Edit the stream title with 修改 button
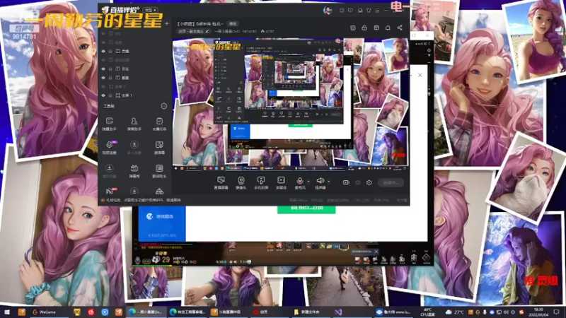Image resolution: width=566 pixels, height=318 pixels. pyautogui.click(x=233, y=24)
